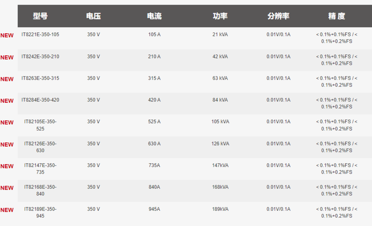Open the IT8242E-350-210 model link
372x226 pixels.
tap(40, 57)
